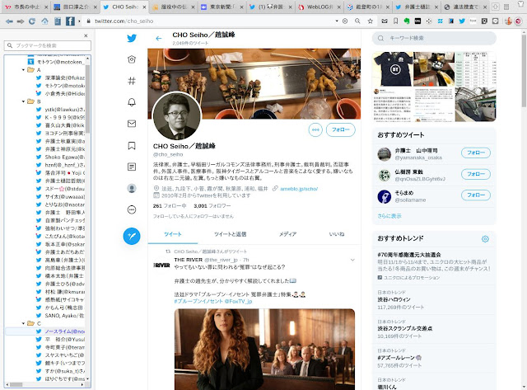
Task: Open Twitter Home timeline icon in sidebar
Action: [132, 59]
